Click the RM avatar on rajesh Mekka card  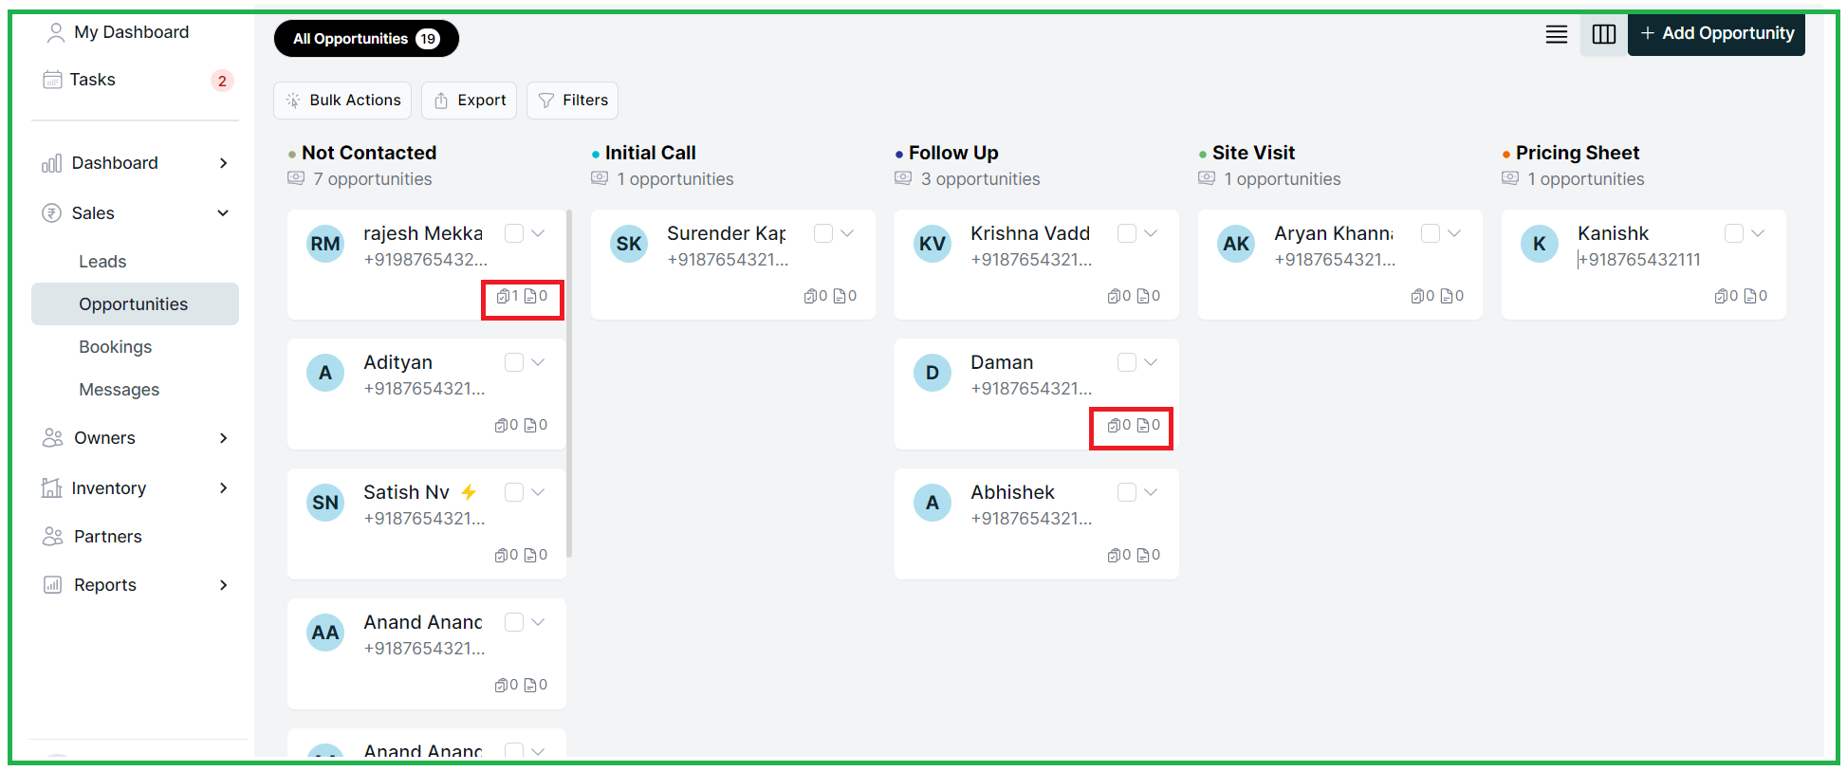325,244
